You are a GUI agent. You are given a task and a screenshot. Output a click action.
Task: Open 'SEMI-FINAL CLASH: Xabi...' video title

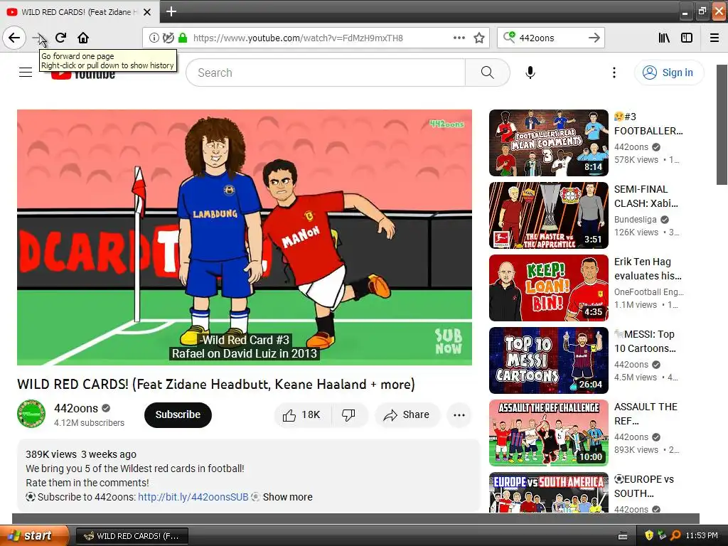pyautogui.click(x=646, y=196)
